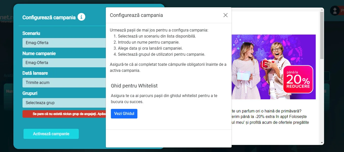The image size is (344, 152).
Task: Open the Scenariu dropdown showing Emag-Oferta
Action: tap(64, 43)
